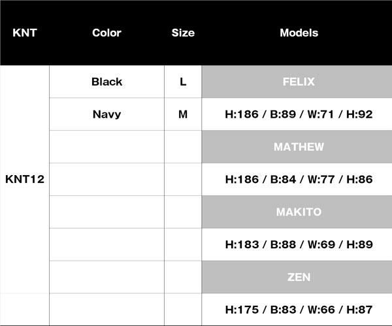Click the Size column header
The height and width of the screenshot is (326, 392).
pyautogui.click(x=183, y=33)
